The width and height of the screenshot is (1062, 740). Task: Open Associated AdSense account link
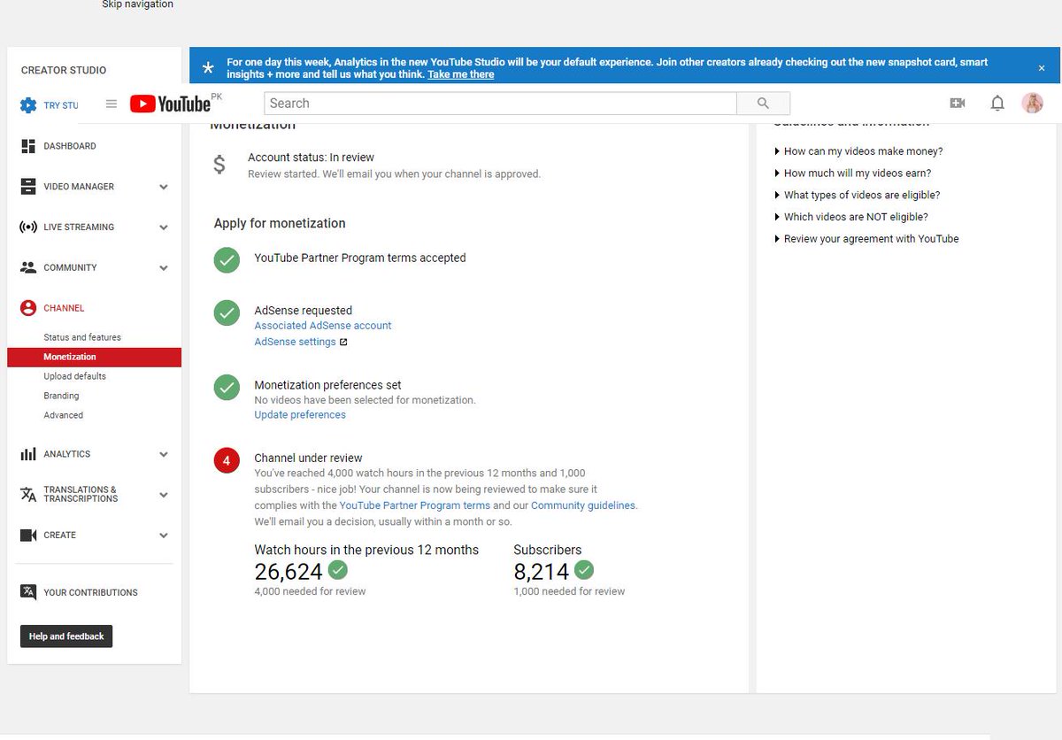(x=323, y=326)
